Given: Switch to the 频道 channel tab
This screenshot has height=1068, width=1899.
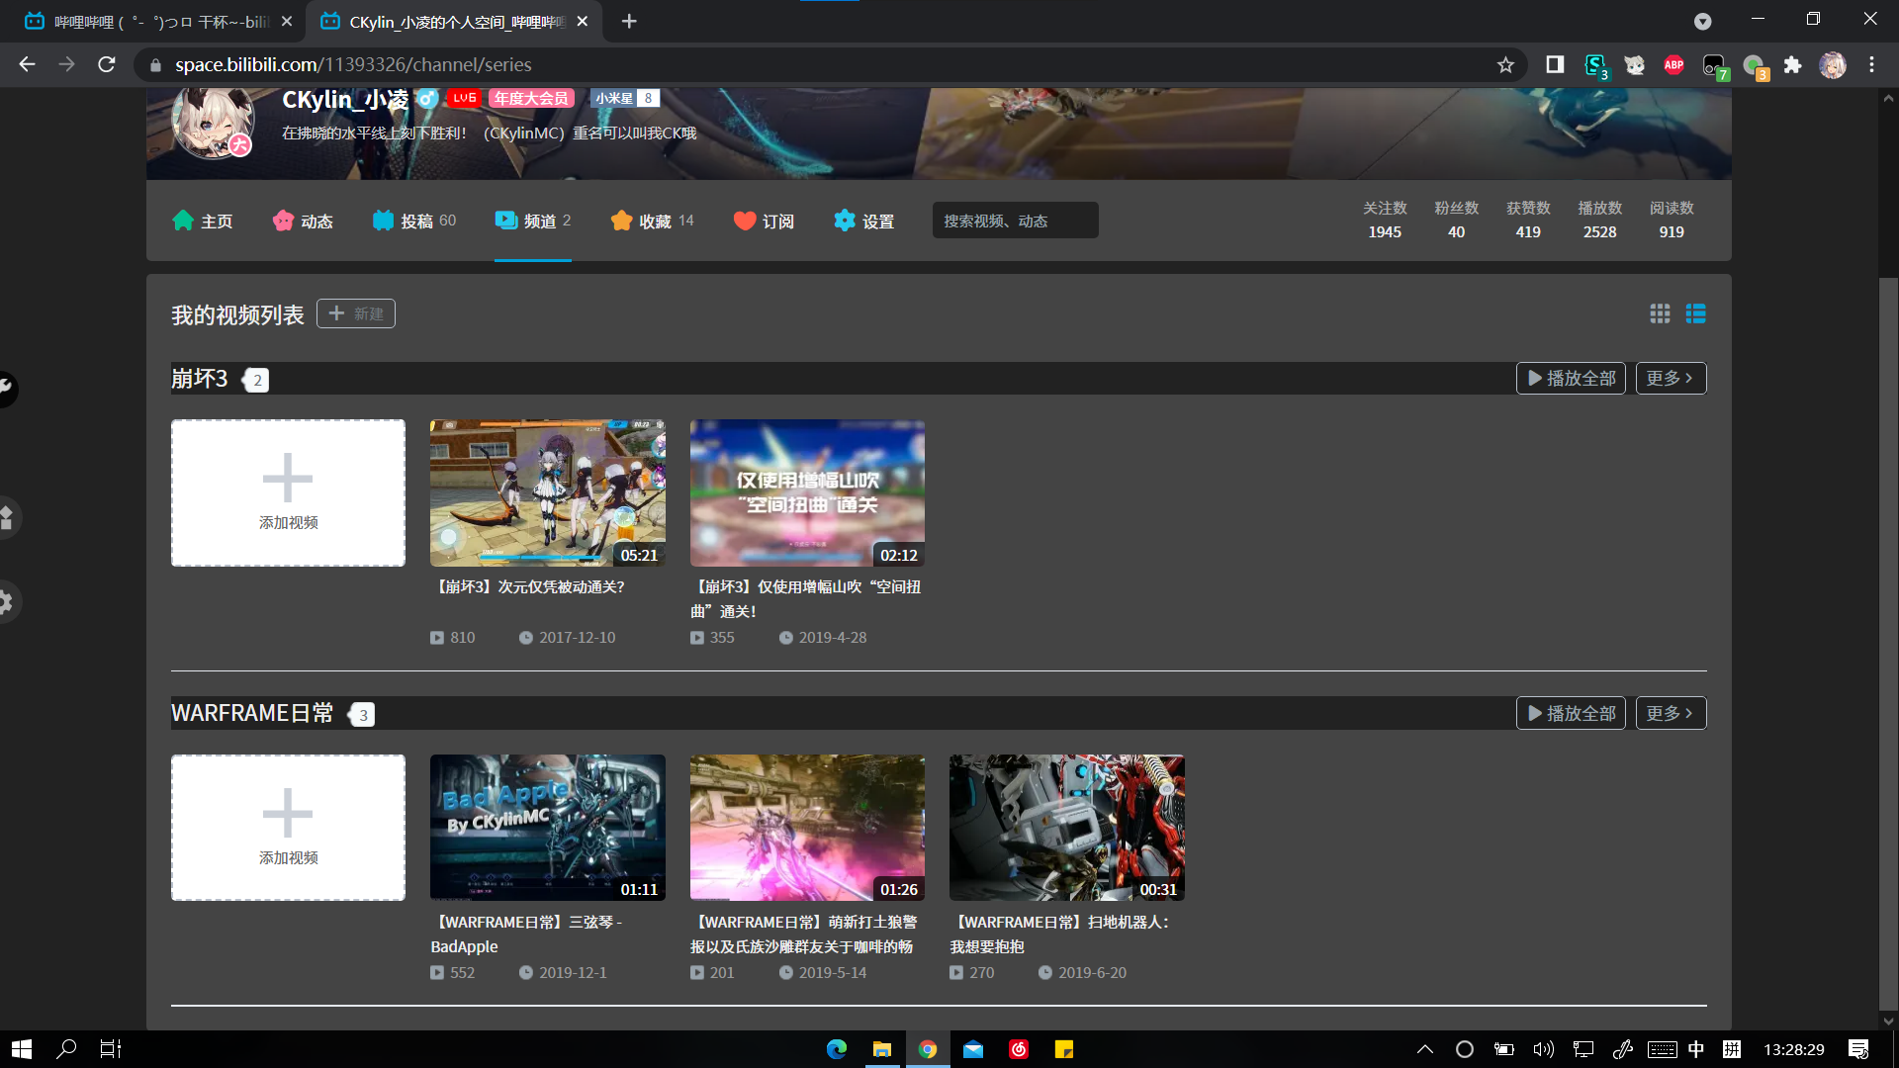Looking at the screenshot, I should (x=533, y=221).
